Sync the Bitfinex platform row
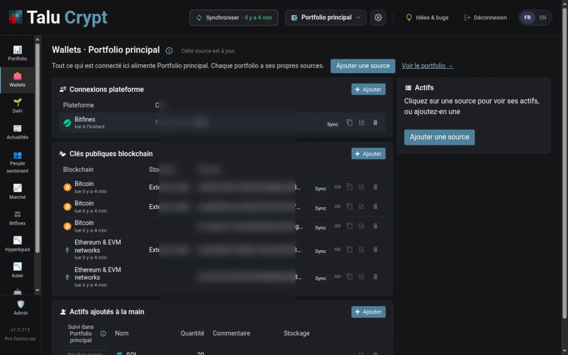Screen dimensions: 568x355 point(332,124)
